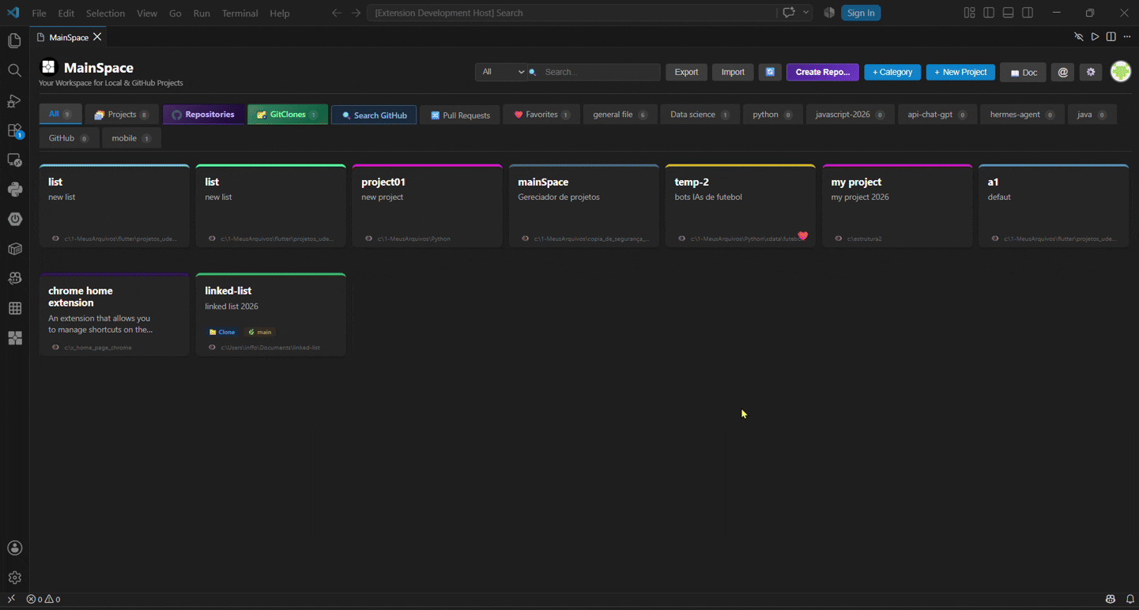The width and height of the screenshot is (1139, 610).
Task: Select the Favorites tab
Action: pos(542,115)
